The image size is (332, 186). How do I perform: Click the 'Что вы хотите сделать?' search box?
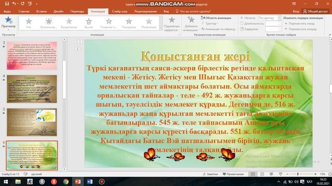coord(193,11)
